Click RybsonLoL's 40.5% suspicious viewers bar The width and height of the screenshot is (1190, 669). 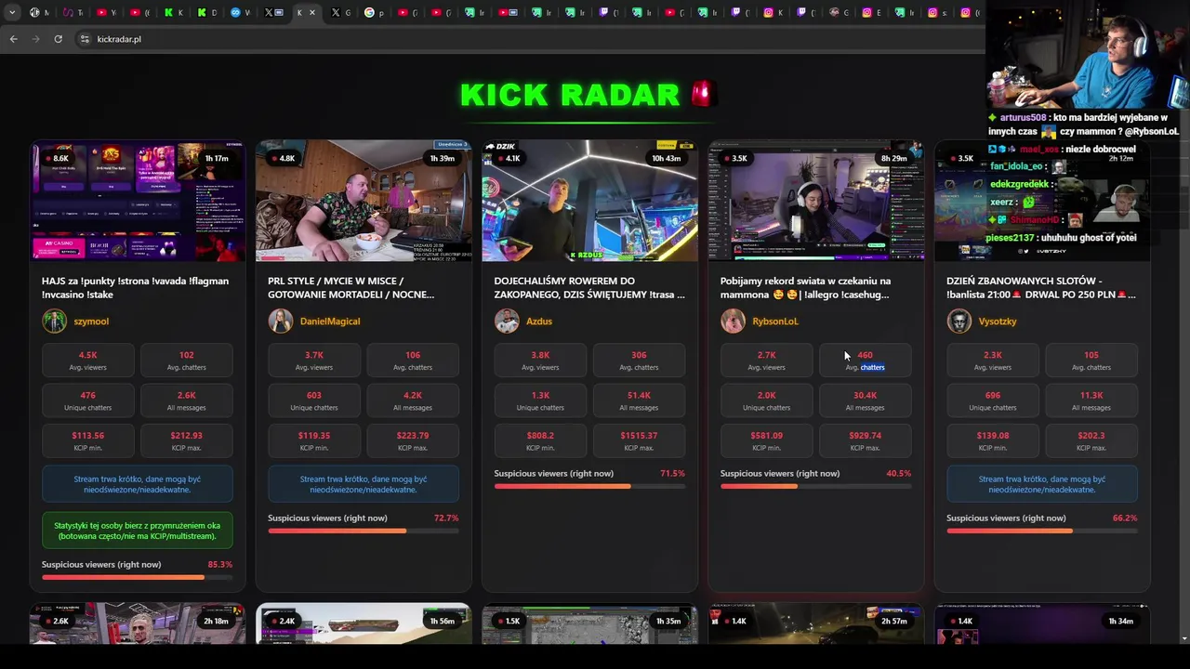click(815, 486)
